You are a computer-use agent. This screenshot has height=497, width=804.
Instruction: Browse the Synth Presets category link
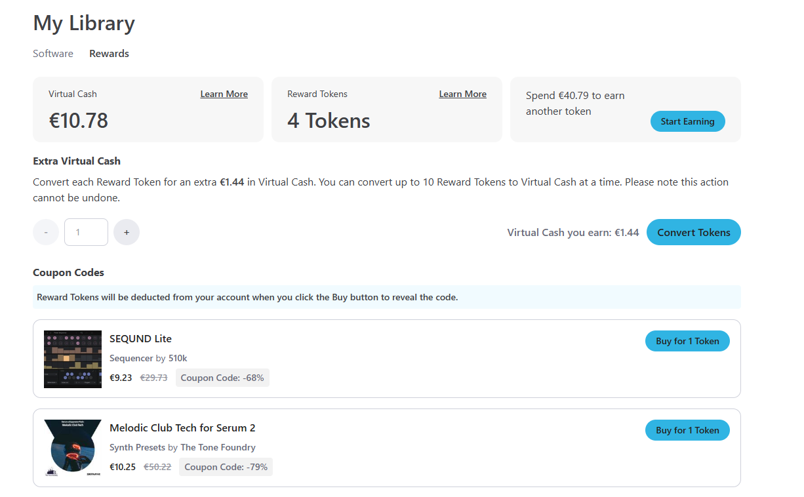pos(137,447)
